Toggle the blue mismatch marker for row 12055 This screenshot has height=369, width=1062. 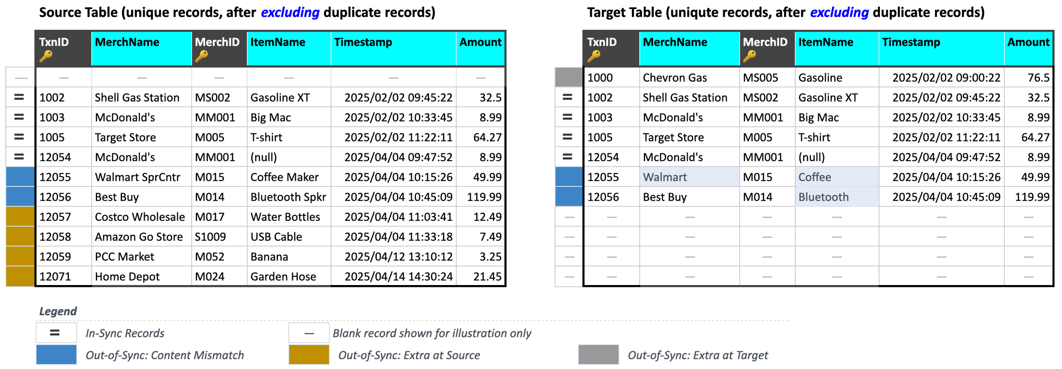coord(19,177)
